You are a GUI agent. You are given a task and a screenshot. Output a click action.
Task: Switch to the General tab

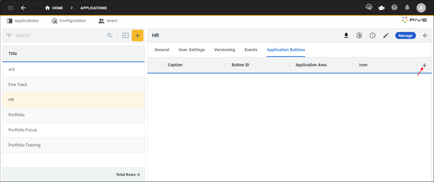click(162, 50)
